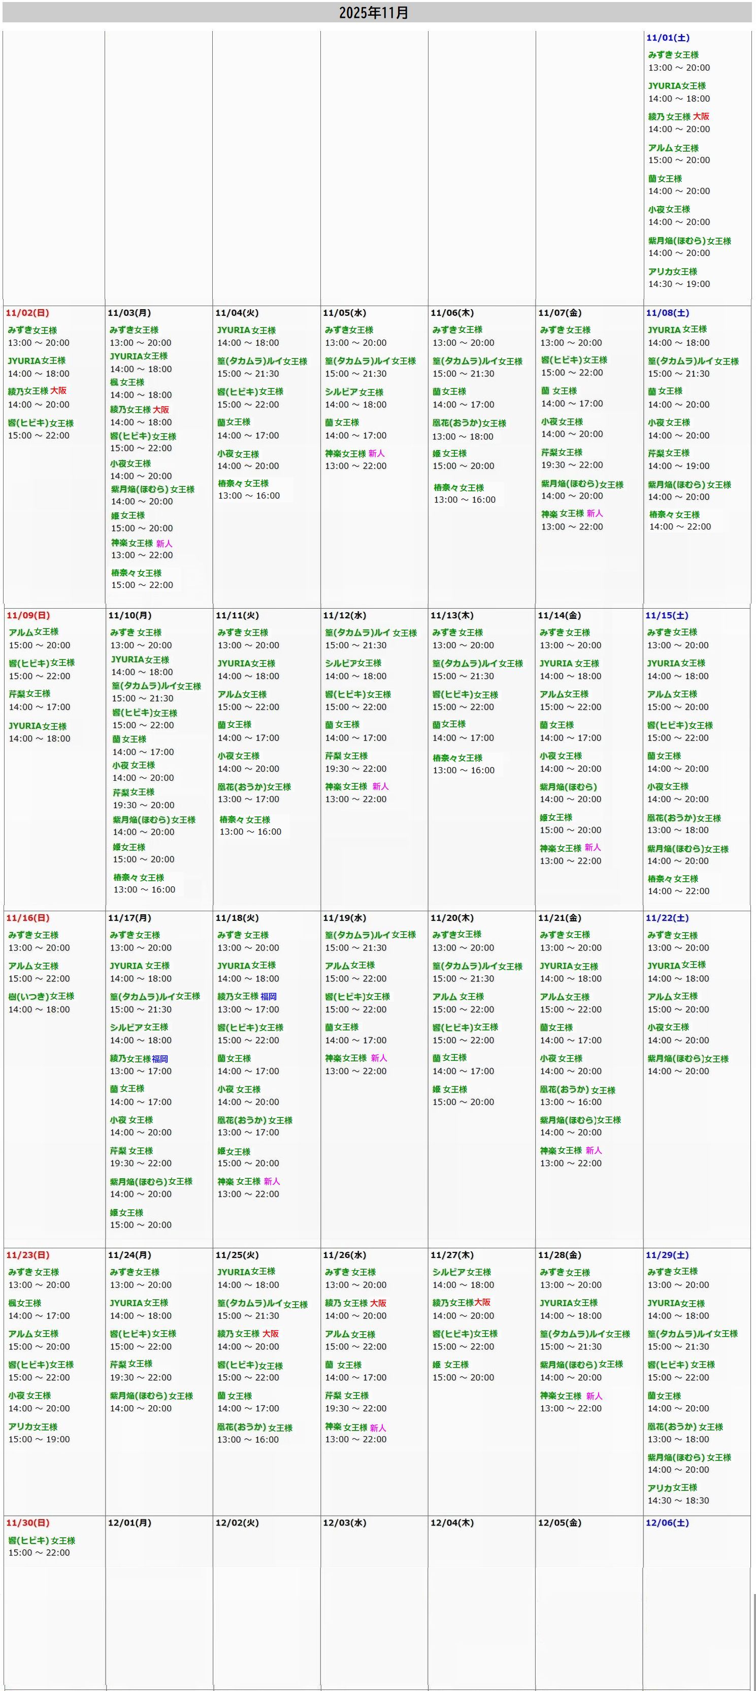
Task: Select 綾乃女王様 福岡 on 11/18
Action: click(x=247, y=997)
